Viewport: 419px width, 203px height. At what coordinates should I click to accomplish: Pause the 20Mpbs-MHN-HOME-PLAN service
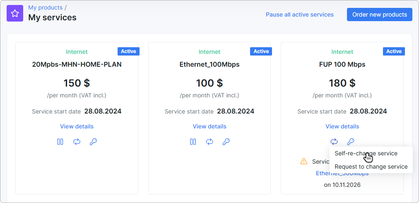point(60,142)
